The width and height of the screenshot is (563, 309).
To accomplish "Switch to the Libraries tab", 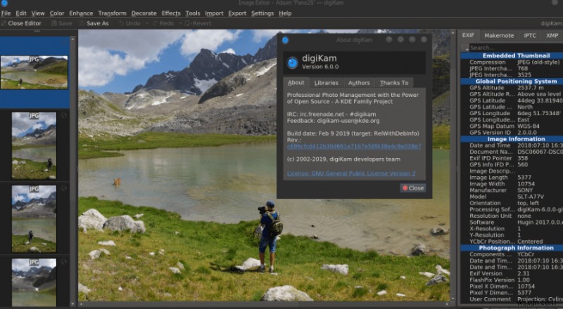I will (x=326, y=83).
